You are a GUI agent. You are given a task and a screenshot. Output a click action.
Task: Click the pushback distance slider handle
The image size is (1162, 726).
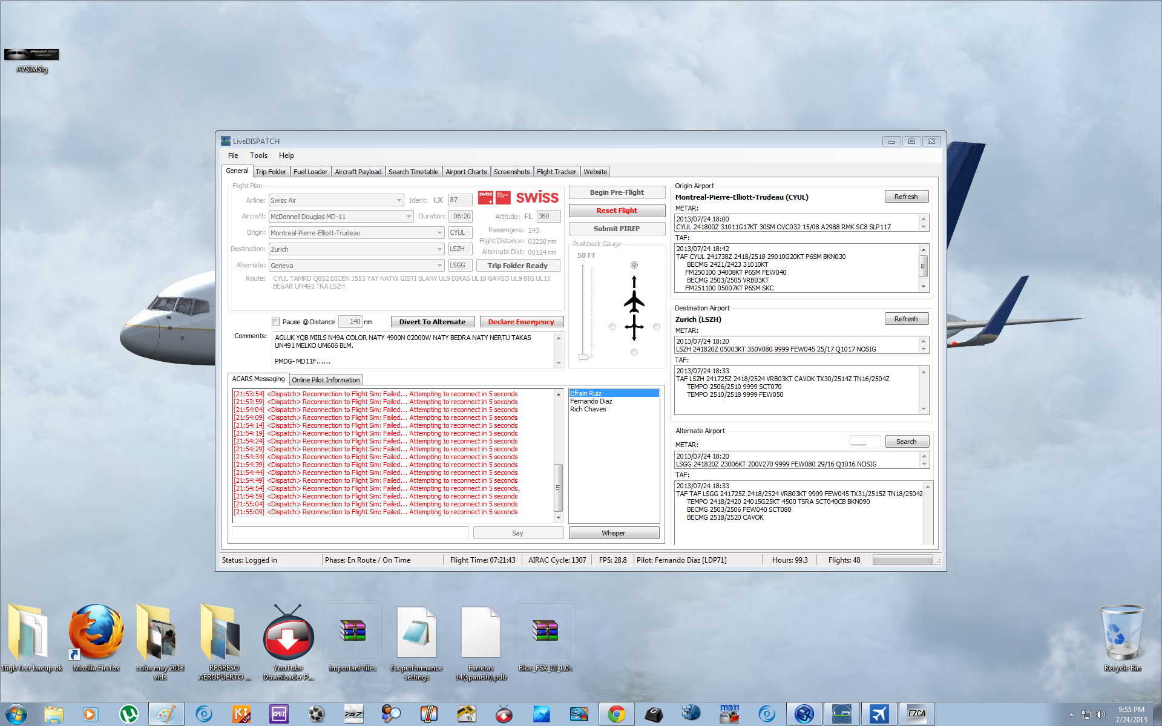click(x=583, y=356)
